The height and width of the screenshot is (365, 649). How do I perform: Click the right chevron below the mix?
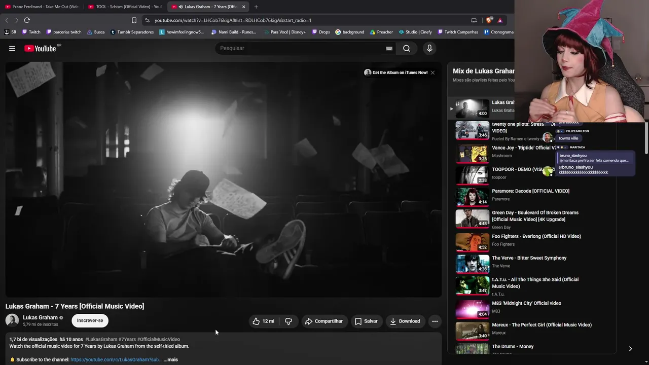tap(630, 349)
